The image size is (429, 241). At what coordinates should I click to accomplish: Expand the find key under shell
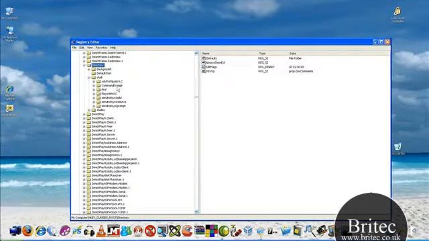click(x=94, y=90)
